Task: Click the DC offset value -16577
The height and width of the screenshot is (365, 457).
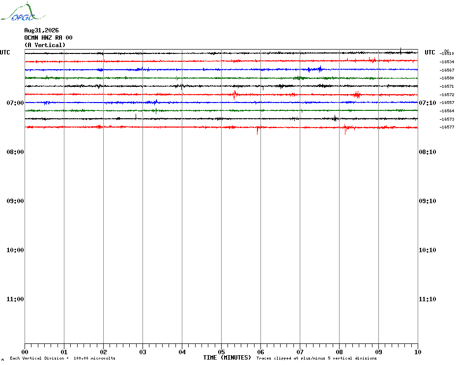Action: [x=447, y=127]
